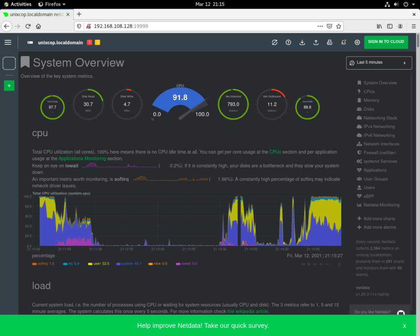Toggle the Firefox sidebars icon
The image size is (420, 336).
(390, 26)
